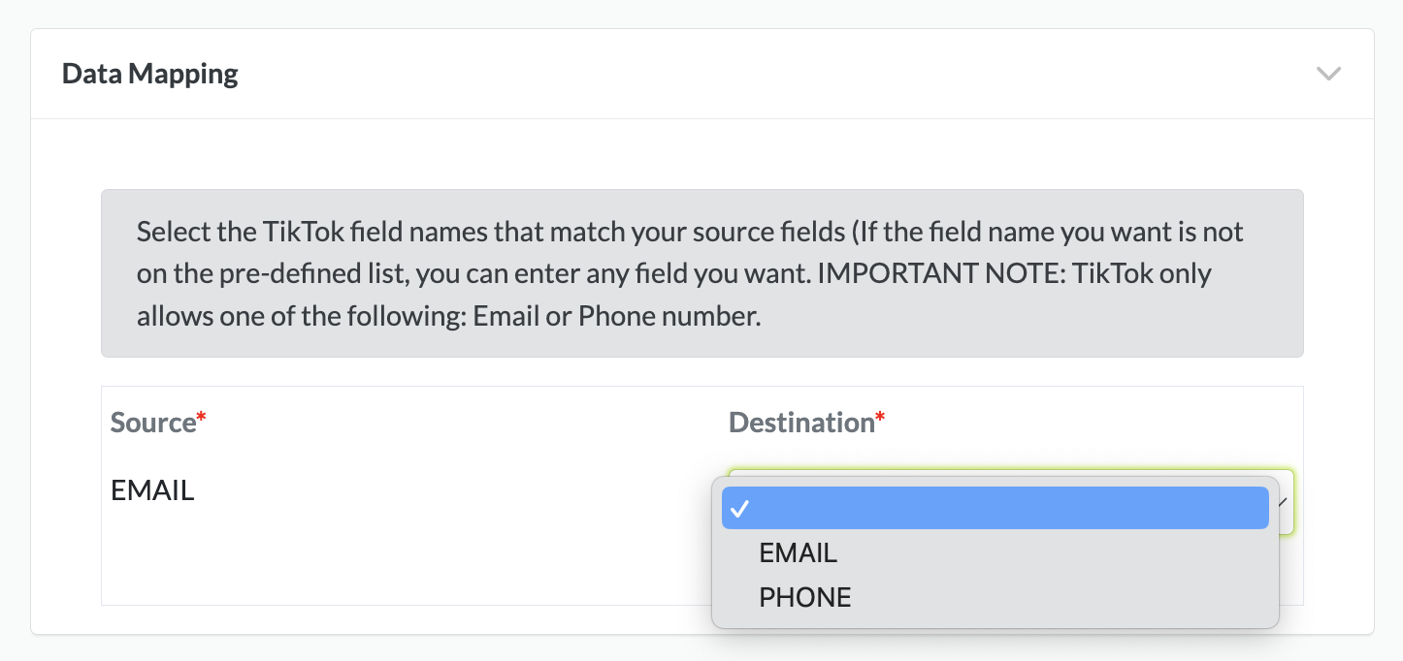Viewport: 1403px width, 661px height.
Task: Click empty space below Source EMAIL row
Action: [x=388, y=562]
